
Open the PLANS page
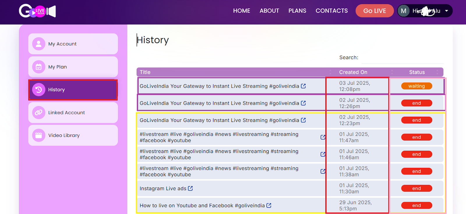297,11
